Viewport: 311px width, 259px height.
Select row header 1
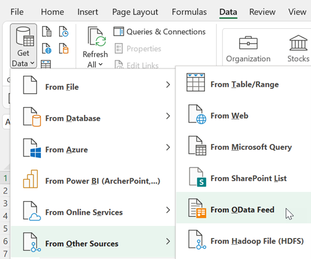tap(6, 178)
